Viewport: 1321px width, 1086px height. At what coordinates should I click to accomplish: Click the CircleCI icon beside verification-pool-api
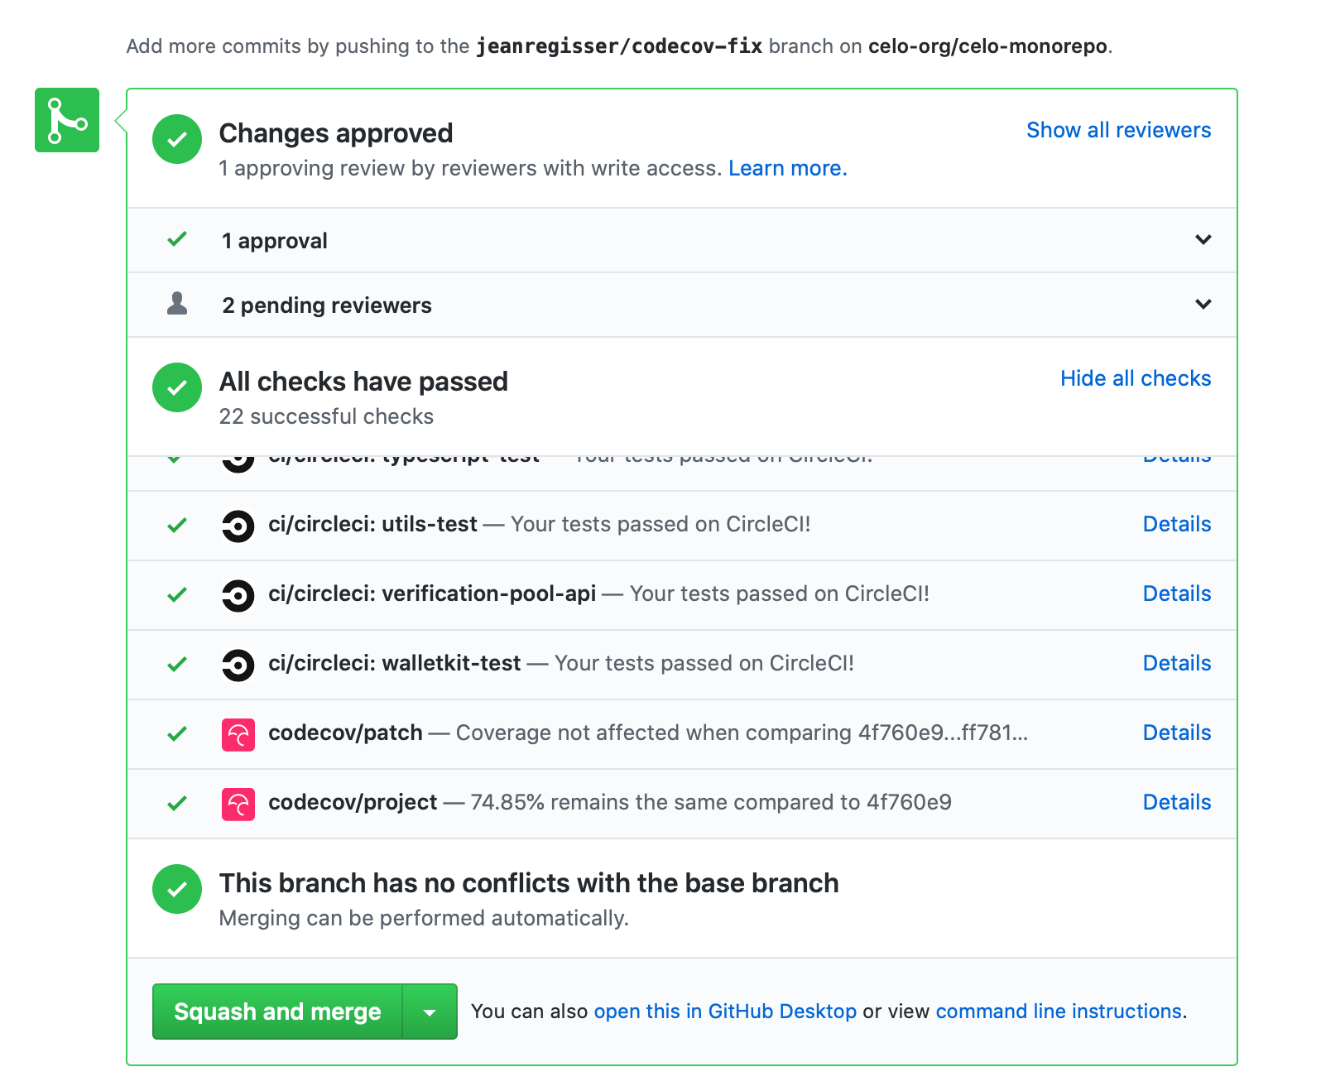[x=238, y=595]
